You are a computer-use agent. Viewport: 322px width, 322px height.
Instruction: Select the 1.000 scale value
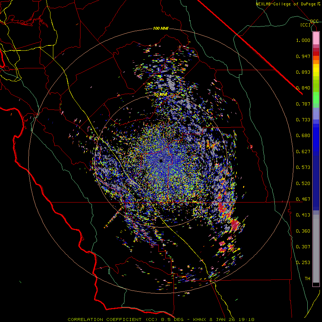(303, 40)
